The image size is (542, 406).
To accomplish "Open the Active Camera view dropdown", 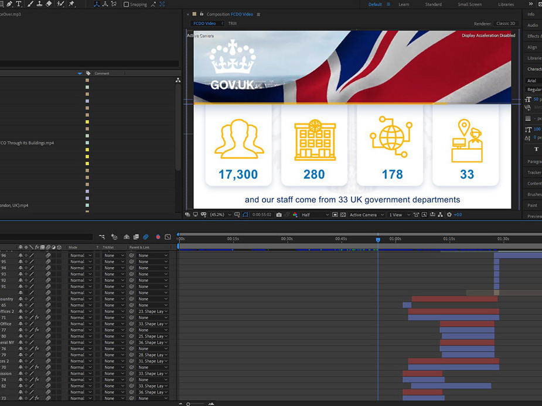I will (366, 215).
